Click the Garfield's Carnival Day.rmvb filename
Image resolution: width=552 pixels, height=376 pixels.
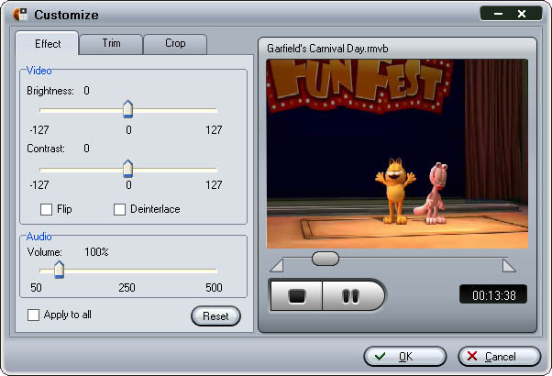coord(327,49)
